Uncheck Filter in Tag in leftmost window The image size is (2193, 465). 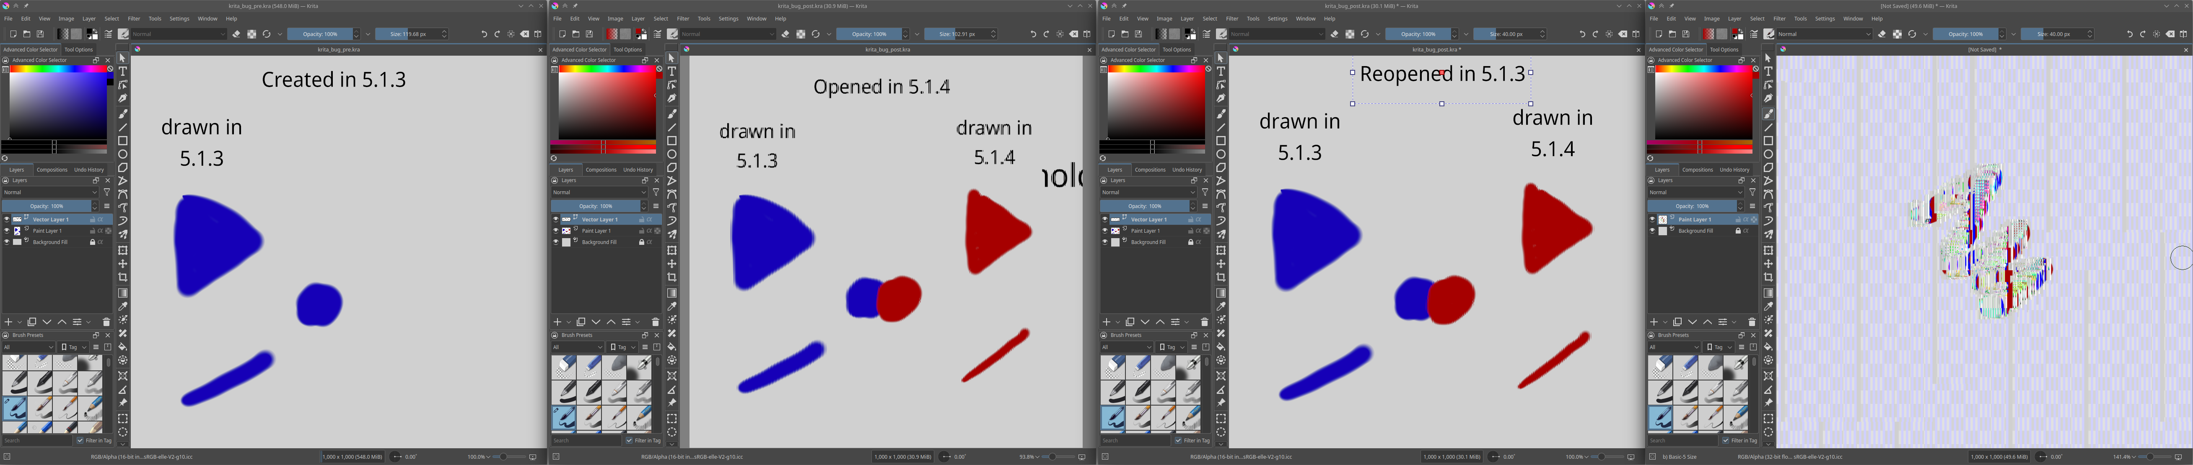point(80,440)
